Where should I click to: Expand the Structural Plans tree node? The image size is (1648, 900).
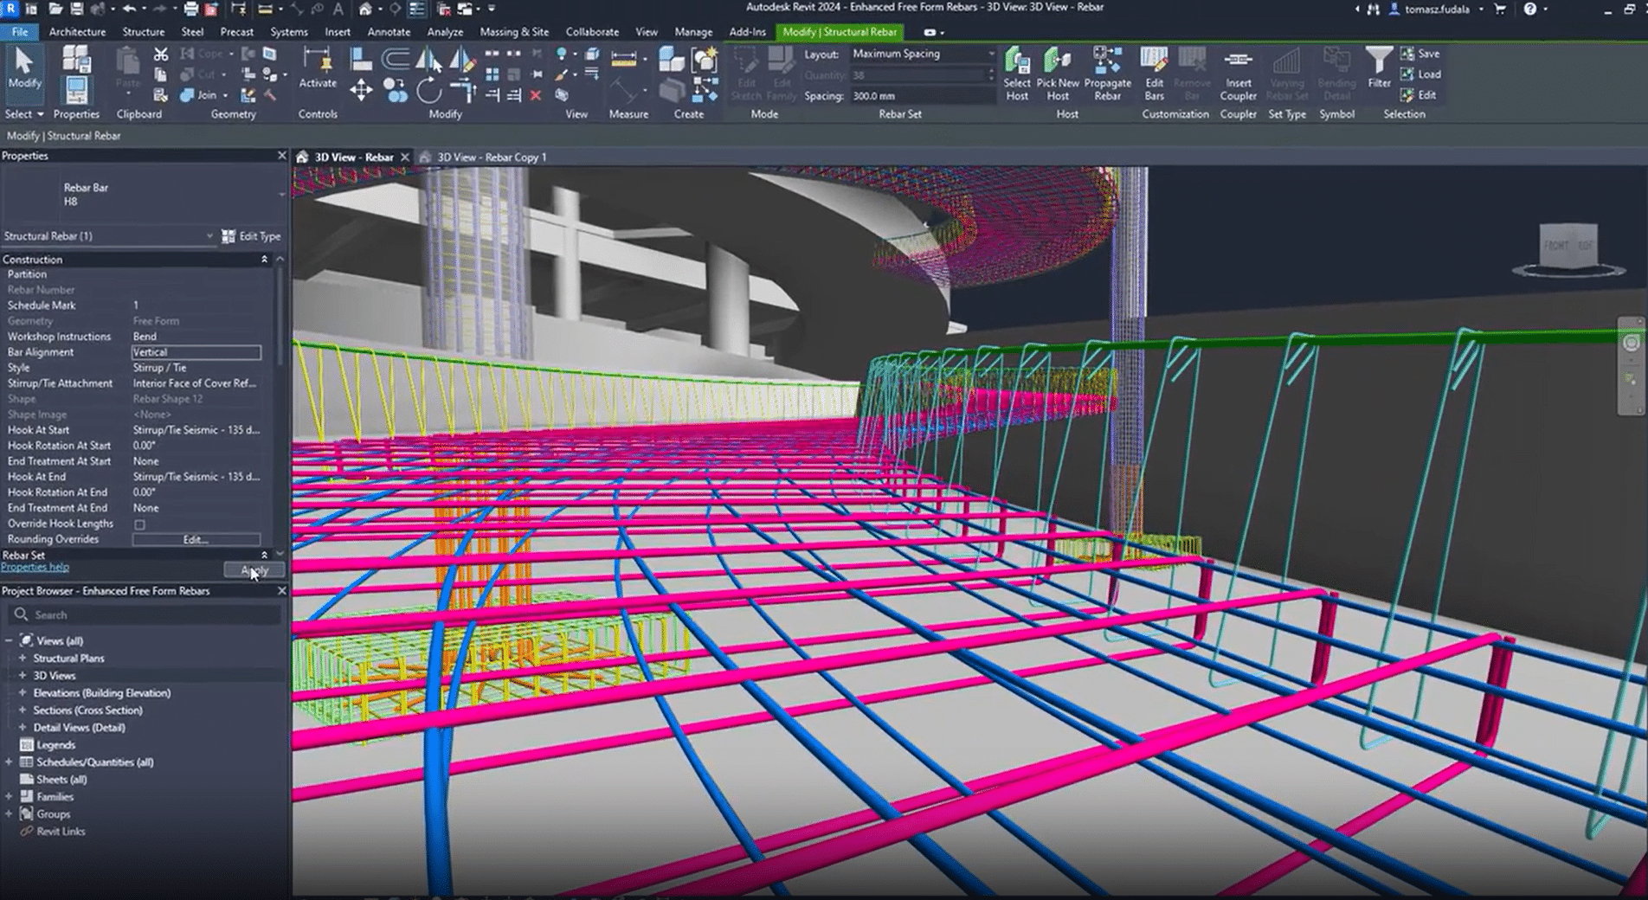pyautogui.click(x=23, y=659)
